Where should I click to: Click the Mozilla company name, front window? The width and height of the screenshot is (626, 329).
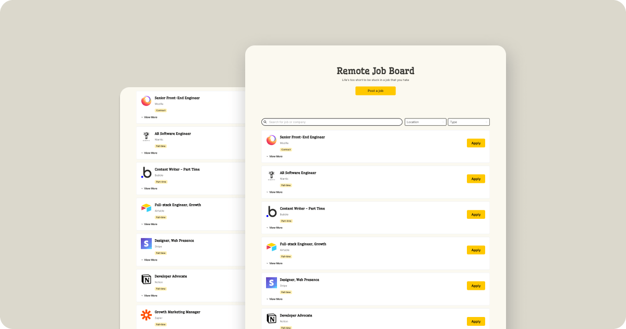tap(284, 143)
